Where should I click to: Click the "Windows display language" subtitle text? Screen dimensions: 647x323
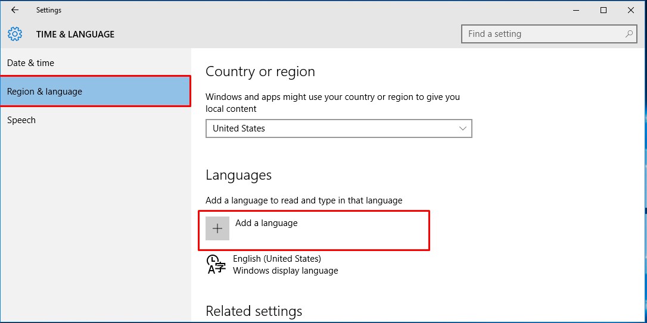(x=285, y=271)
